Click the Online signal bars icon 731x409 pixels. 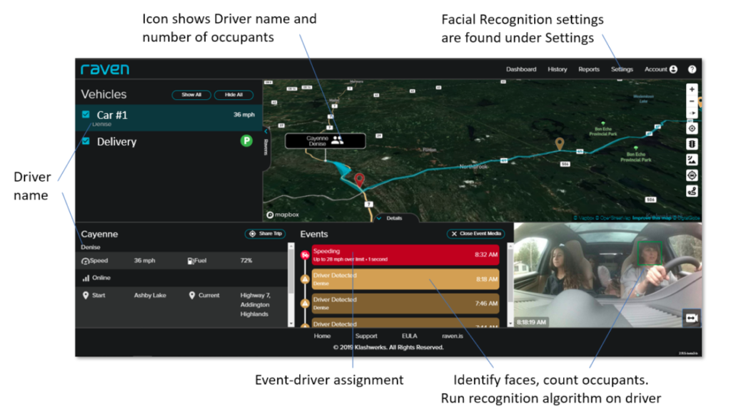86,279
